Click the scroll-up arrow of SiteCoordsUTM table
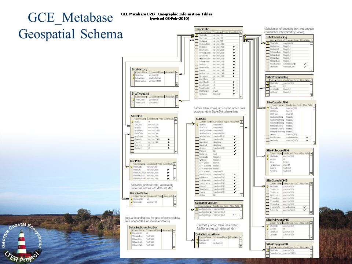 coord(314,106)
